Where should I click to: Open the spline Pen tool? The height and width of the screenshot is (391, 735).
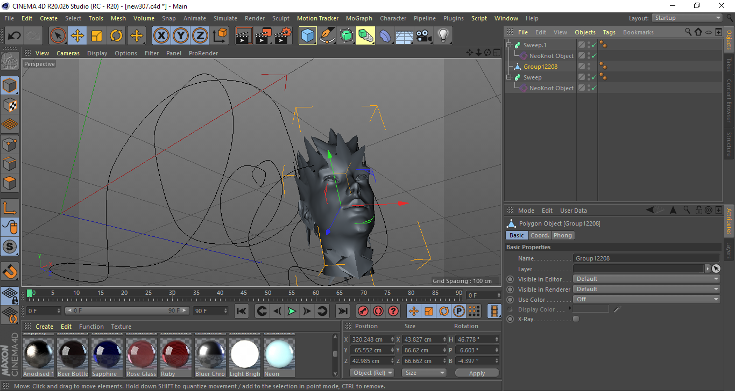[327, 36]
